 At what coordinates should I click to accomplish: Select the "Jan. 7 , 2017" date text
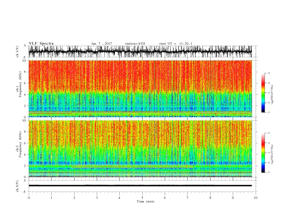[101, 44]
